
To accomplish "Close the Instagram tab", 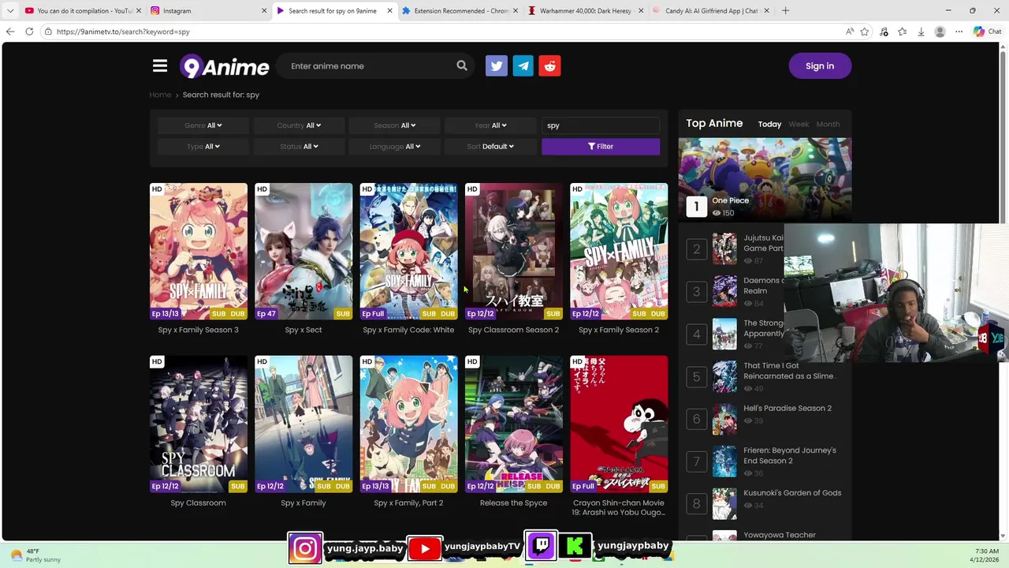I will coord(264,11).
